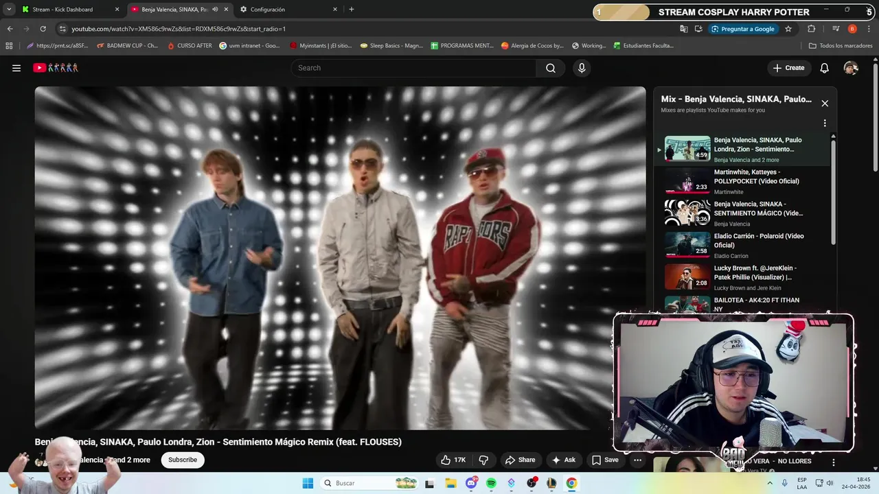This screenshot has height=494, width=879.
Task: Open Chrome profile avatar in toolbar
Action: point(852,29)
